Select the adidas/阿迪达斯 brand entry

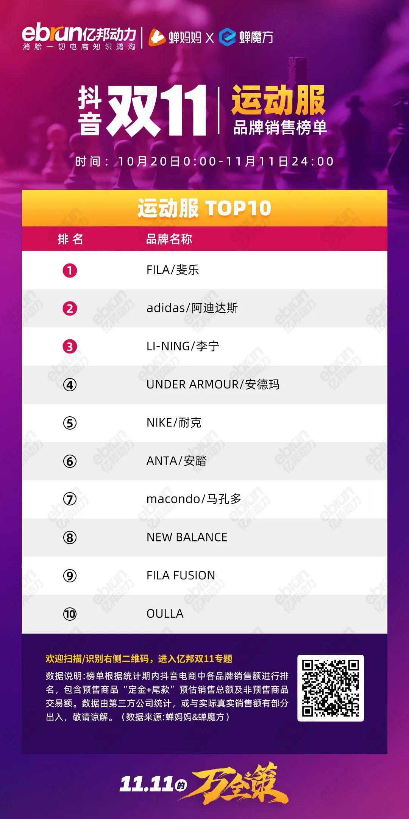click(192, 308)
